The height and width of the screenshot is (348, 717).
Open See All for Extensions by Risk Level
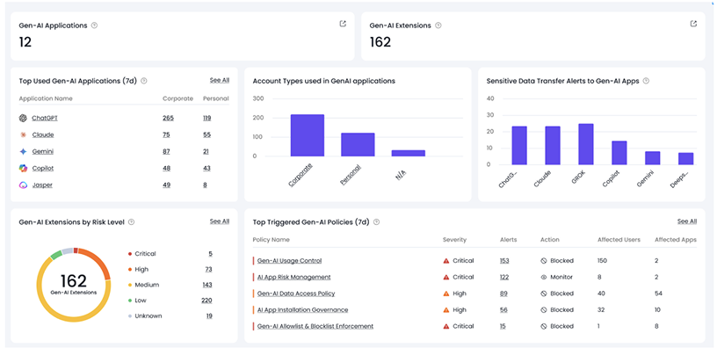[x=220, y=221]
